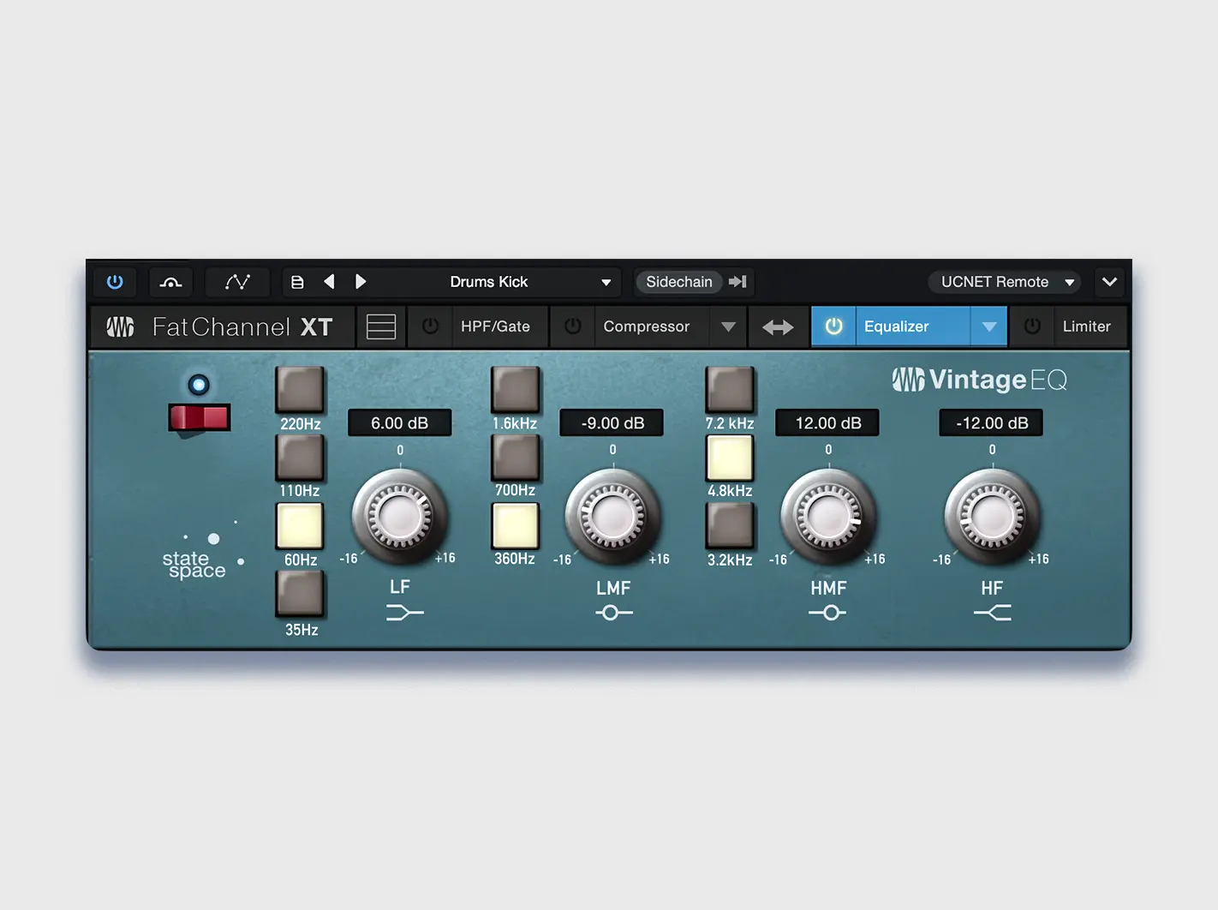The image size is (1218, 910).
Task: Open the Compressor model dropdown arrow
Action: (x=729, y=326)
